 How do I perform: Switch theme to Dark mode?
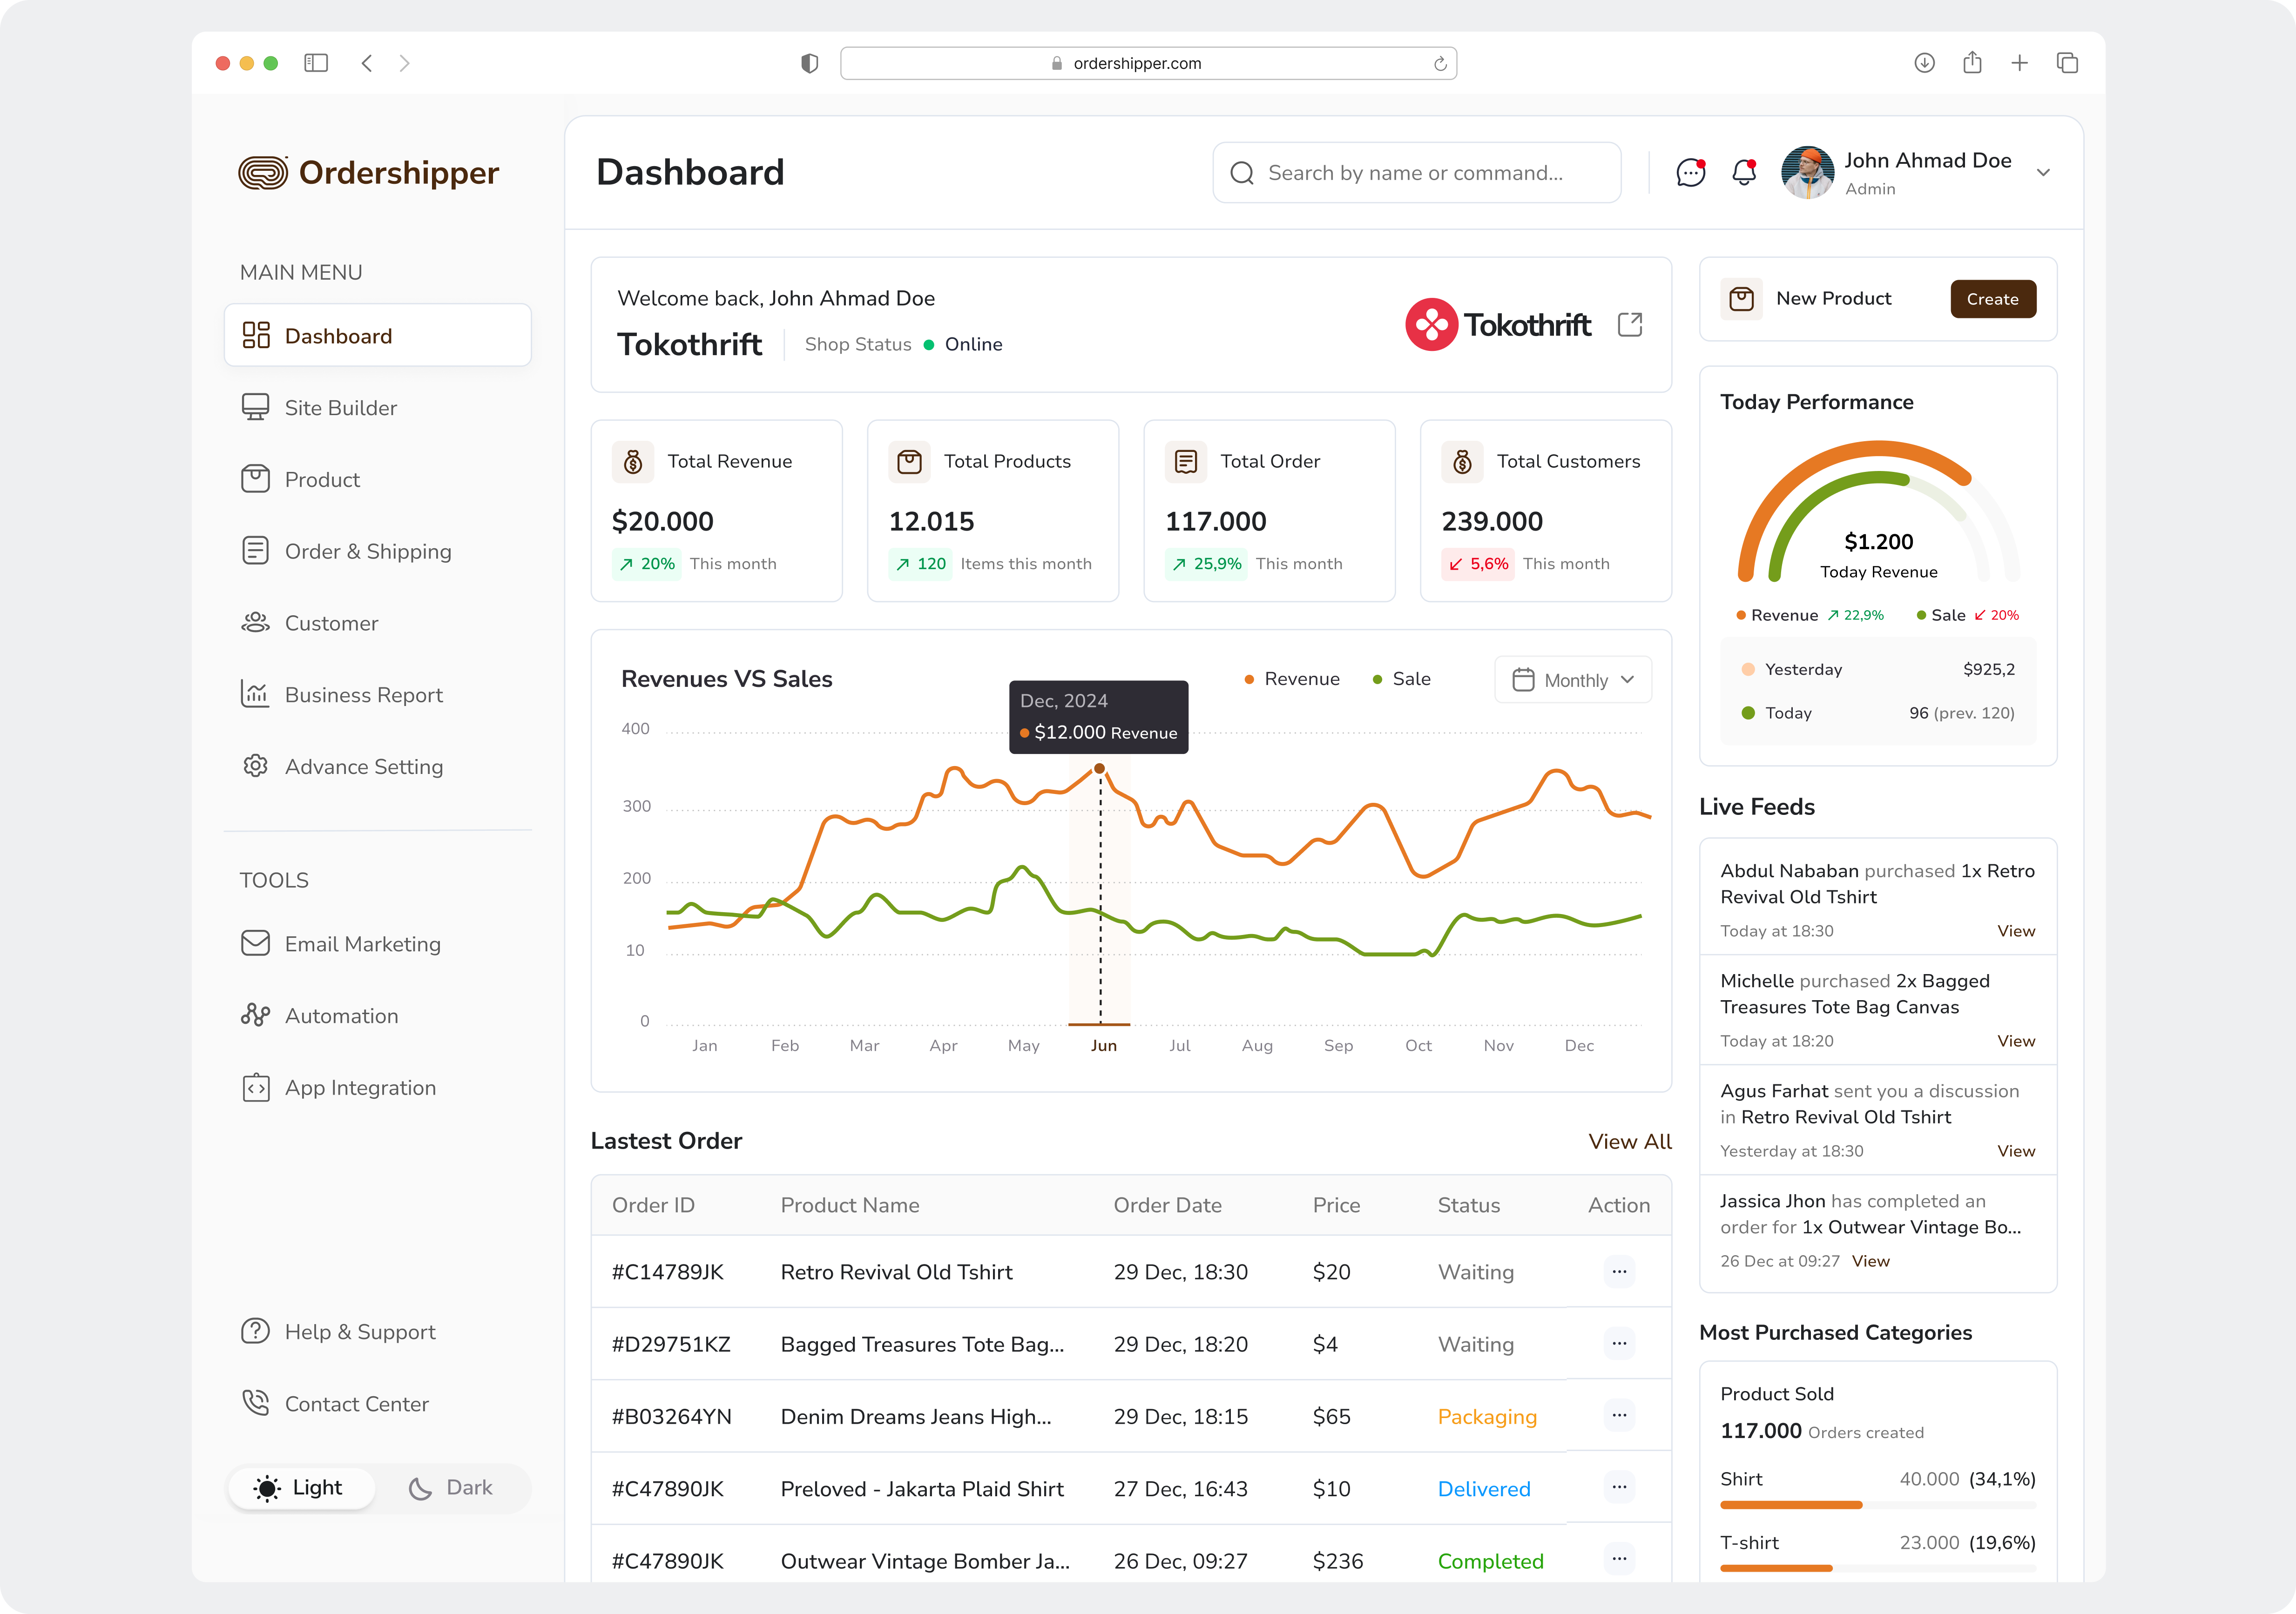point(451,1487)
